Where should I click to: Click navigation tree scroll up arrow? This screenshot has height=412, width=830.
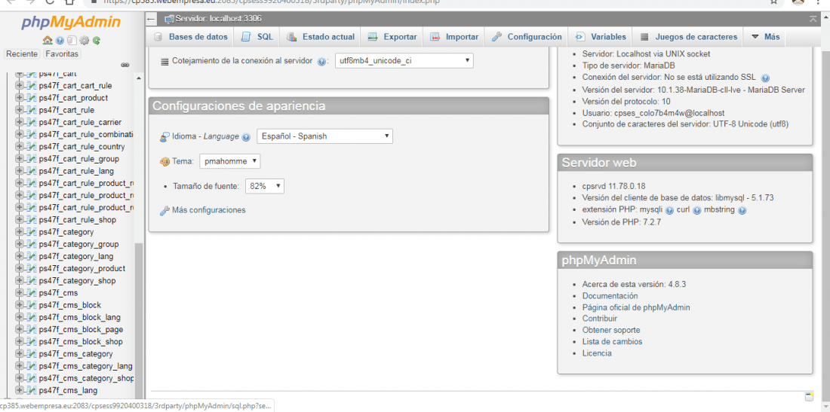click(x=140, y=79)
